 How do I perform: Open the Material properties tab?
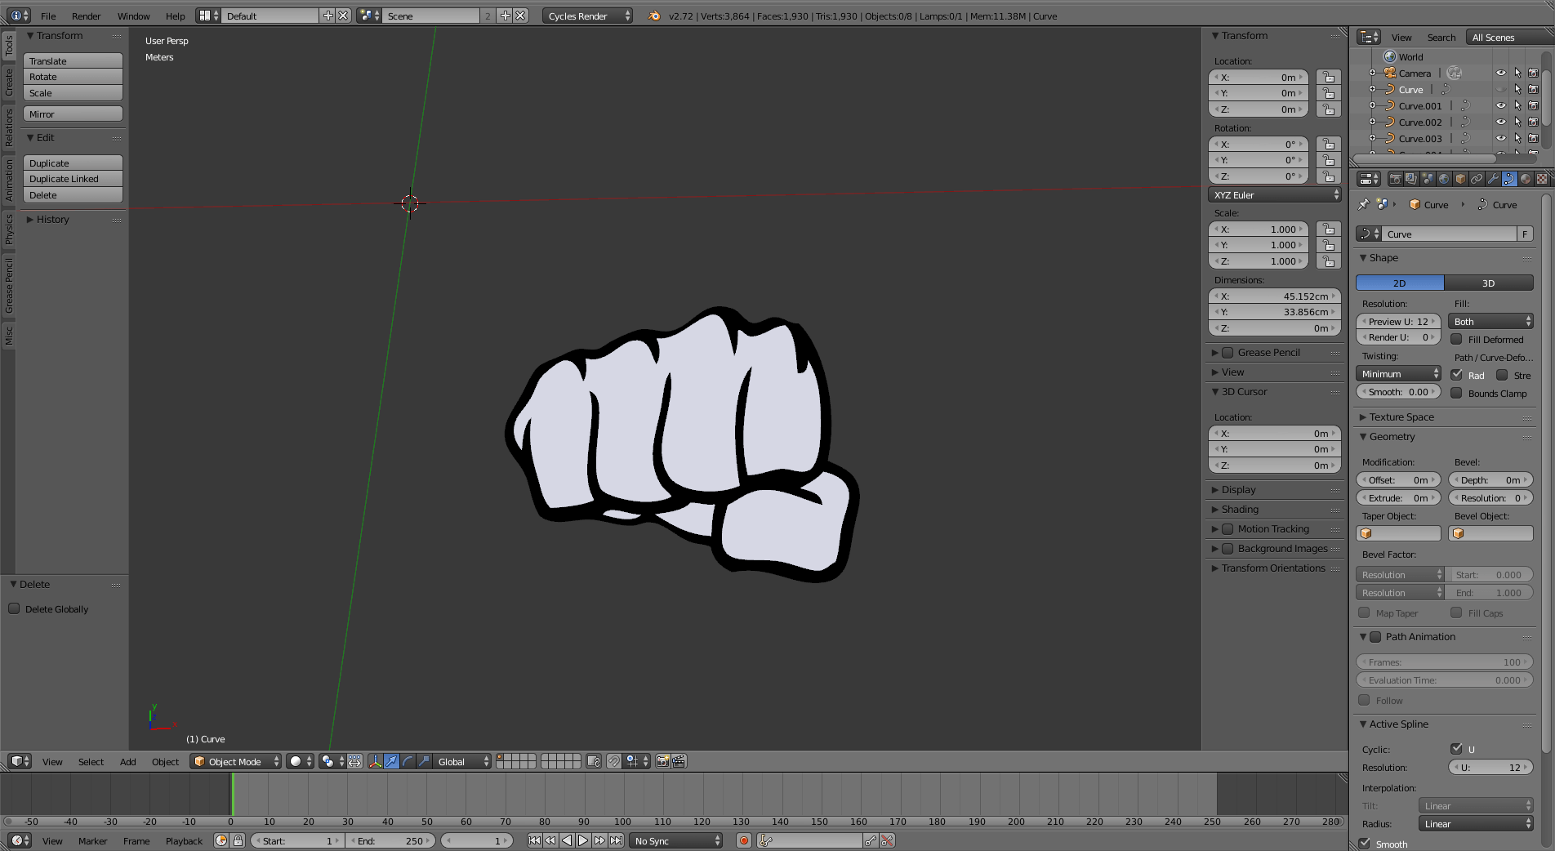(1525, 179)
